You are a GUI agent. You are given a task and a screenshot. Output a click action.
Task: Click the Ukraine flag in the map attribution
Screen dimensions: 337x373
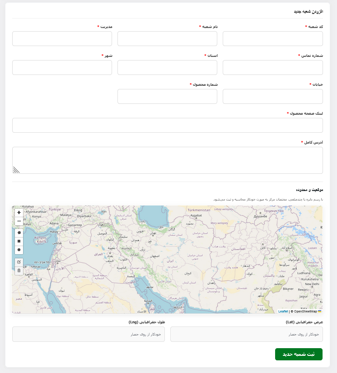click(x=320, y=311)
